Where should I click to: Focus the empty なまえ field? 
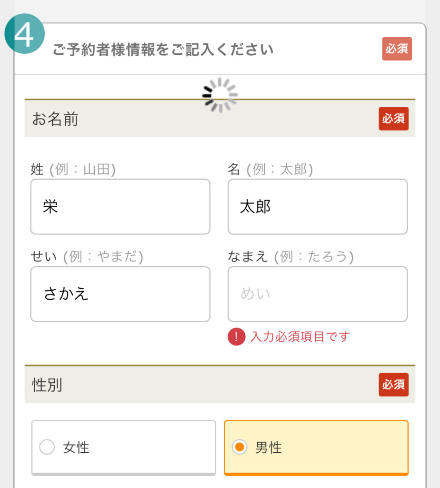coord(317,294)
